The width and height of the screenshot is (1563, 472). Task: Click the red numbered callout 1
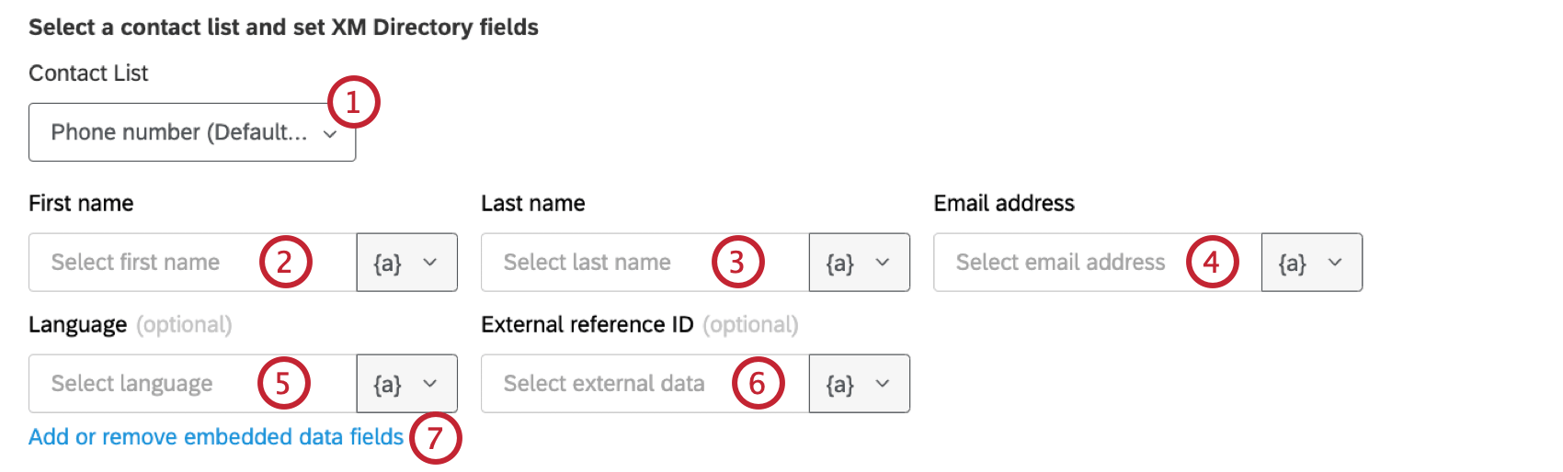353,102
